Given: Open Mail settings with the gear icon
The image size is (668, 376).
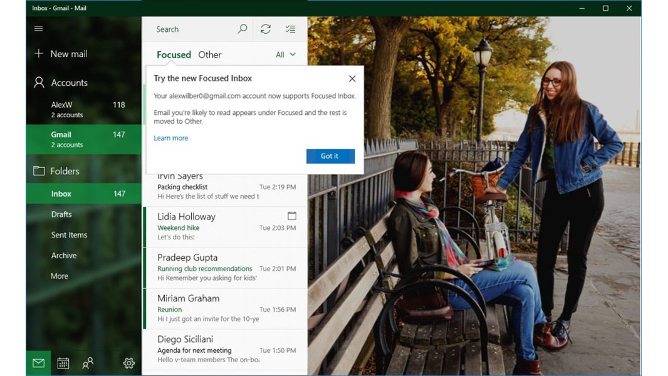Looking at the screenshot, I should click(128, 362).
